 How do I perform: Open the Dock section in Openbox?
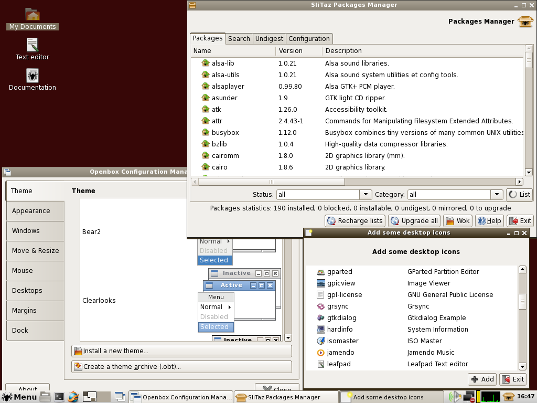pyautogui.click(x=35, y=331)
